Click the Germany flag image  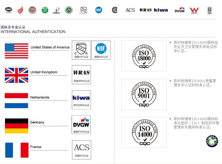(x=17, y=126)
